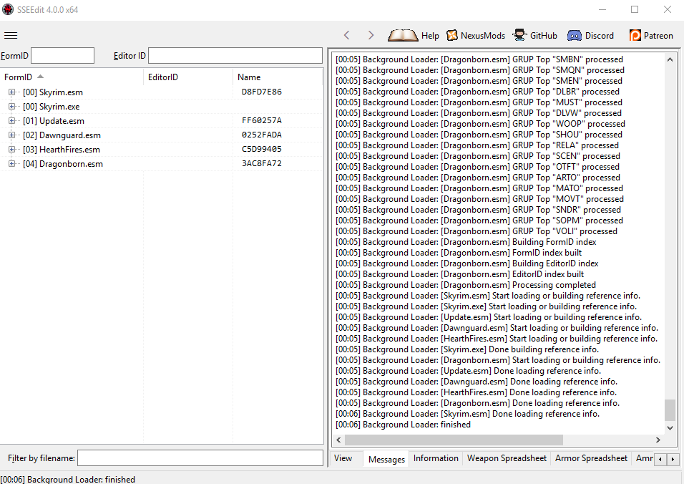The height and width of the screenshot is (484, 684).
Task: Expand the [01] Update.esm node
Action: coord(11,121)
